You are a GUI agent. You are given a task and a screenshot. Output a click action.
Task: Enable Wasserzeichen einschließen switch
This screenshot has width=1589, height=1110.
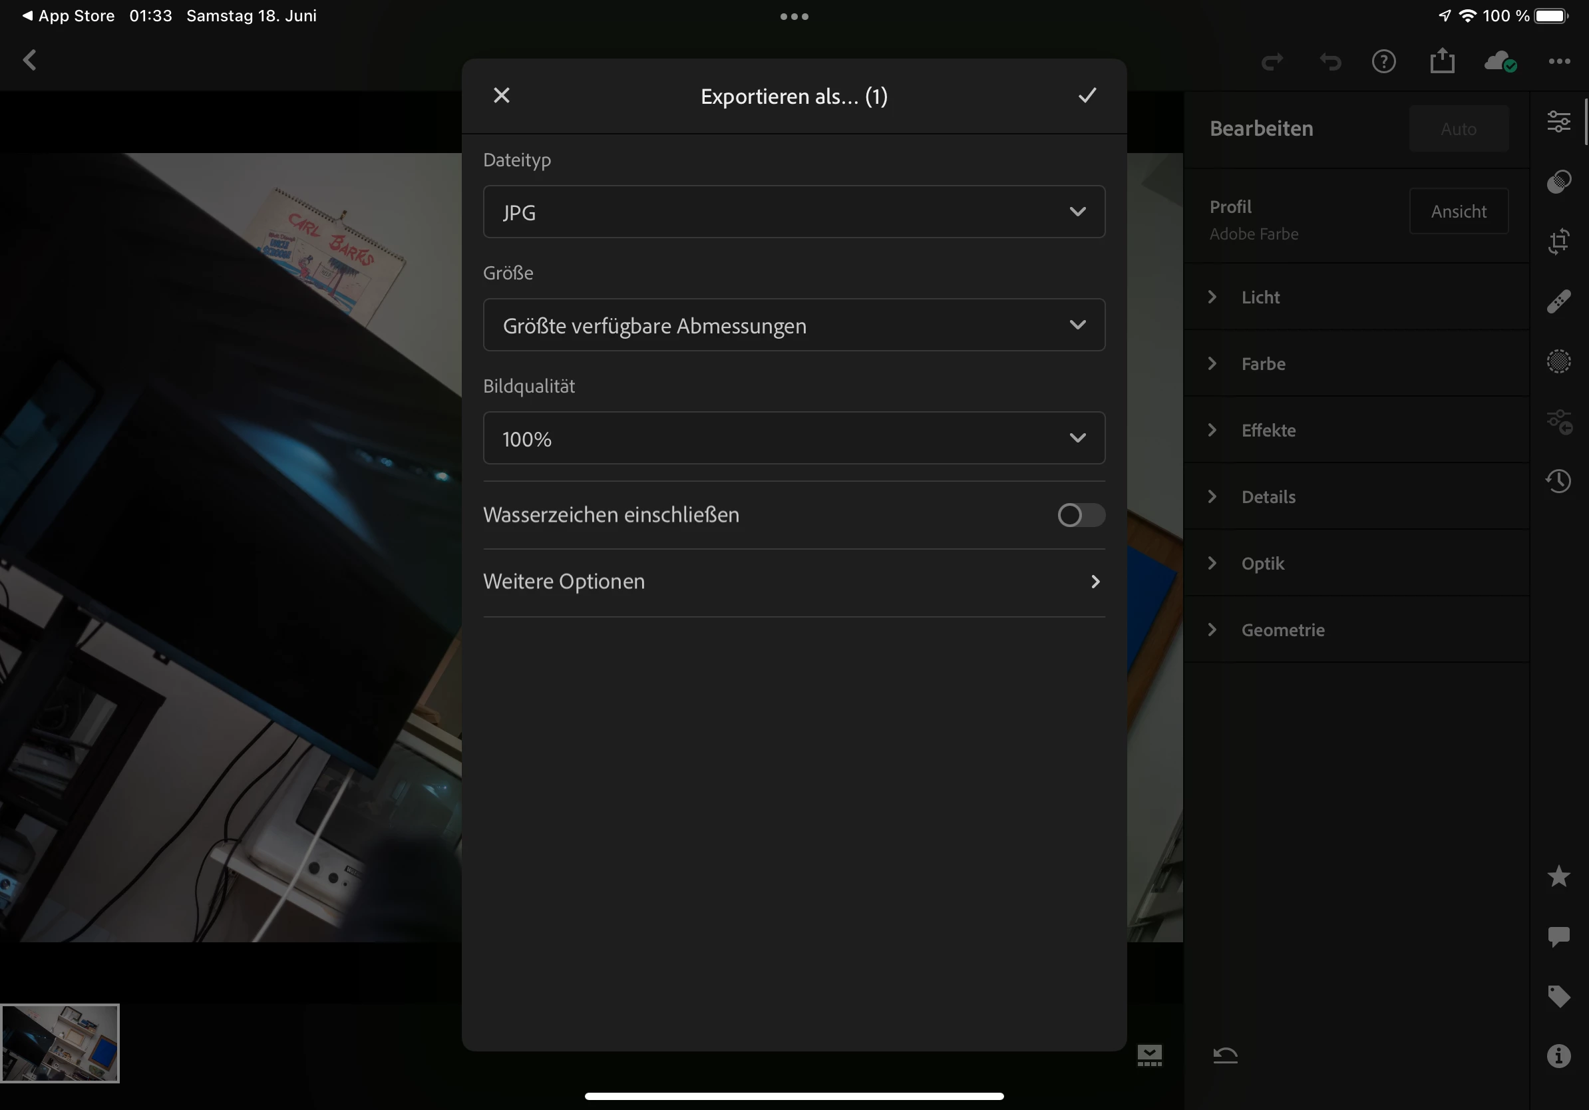1081,515
